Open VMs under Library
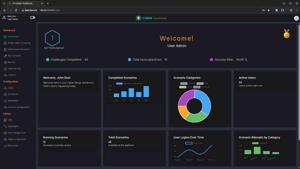This screenshot has width=300, height=169. point(8,120)
